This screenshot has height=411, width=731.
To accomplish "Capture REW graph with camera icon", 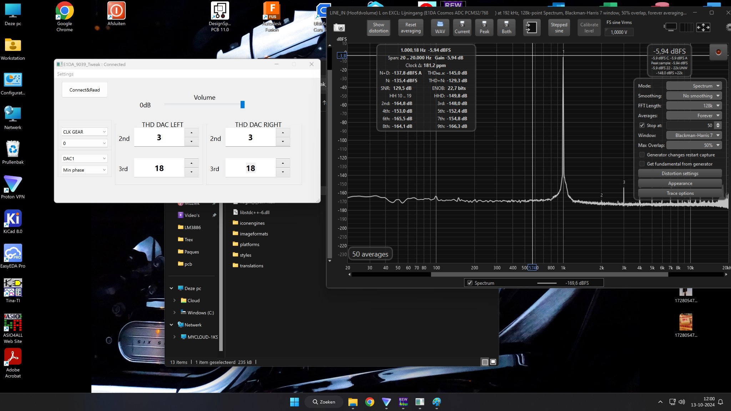I will click(x=339, y=27).
